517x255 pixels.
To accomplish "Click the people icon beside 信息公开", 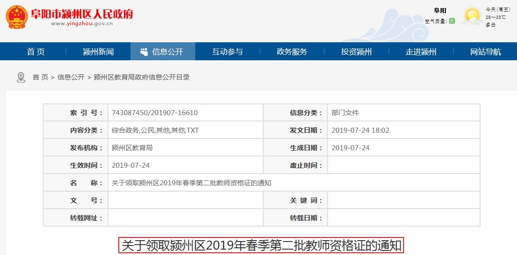I will click(x=144, y=52).
